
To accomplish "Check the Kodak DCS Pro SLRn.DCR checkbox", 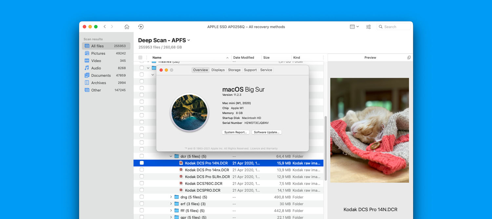I will tap(142, 177).
